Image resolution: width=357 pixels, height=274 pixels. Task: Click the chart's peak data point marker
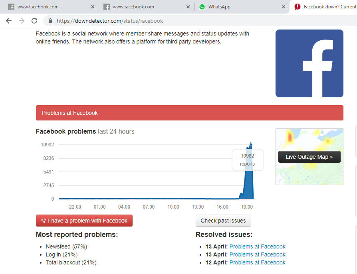[251, 145]
